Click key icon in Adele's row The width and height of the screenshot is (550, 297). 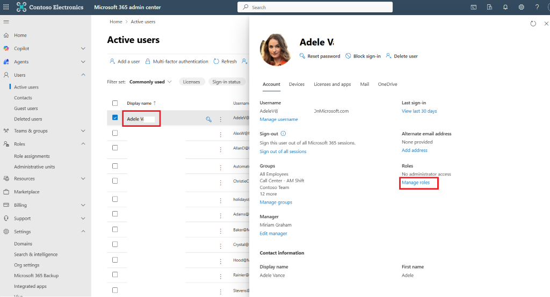[x=209, y=119]
